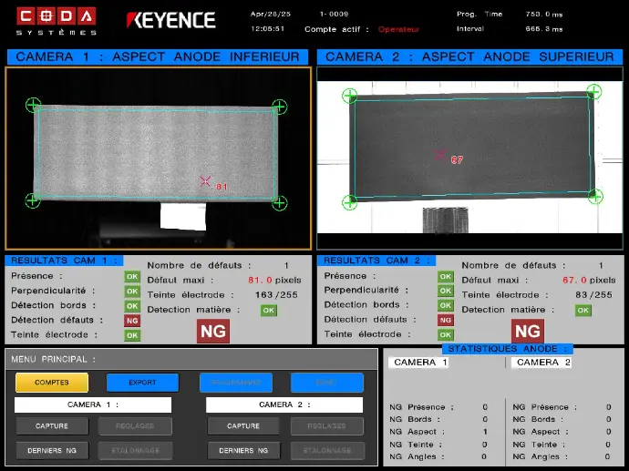Click the blue EXPORT button
This screenshot has height=471, width=629.
pyautogui.click(x=142, y=383)
